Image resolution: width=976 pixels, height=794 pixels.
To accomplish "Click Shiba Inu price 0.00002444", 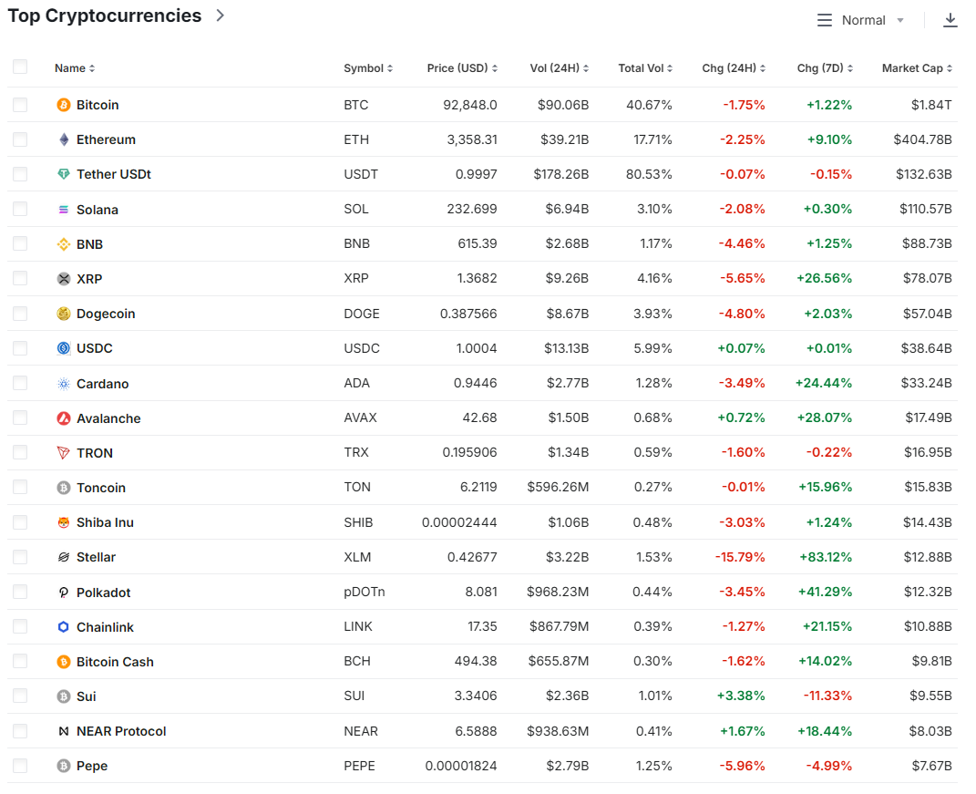I will point(459,522).
